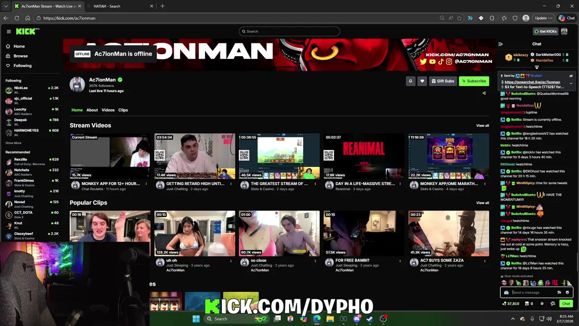Viewport: 579px width, 326px height.
Task: Expand Show More under Following
Action: point(13,143)
